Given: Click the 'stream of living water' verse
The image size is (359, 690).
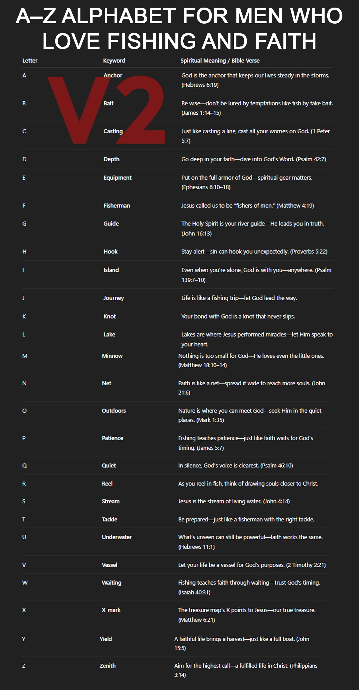Looking at the screenshot, I should pos(234,501).
